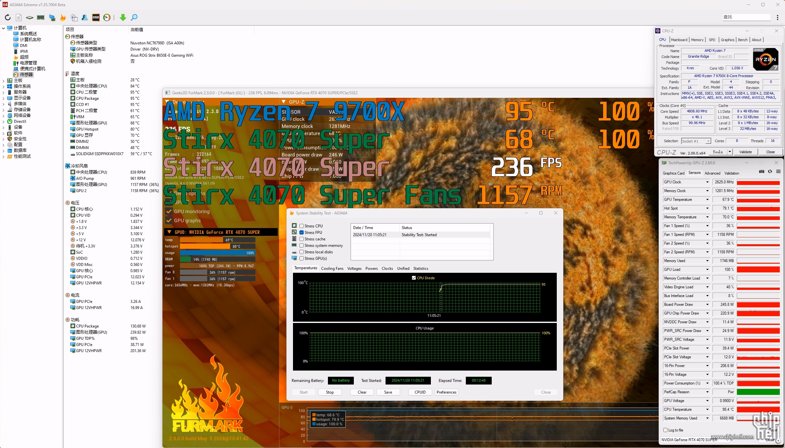Click the 查找 search field
Image resolution: width=785 pixels, height=448 pixels.
[746, 17]
